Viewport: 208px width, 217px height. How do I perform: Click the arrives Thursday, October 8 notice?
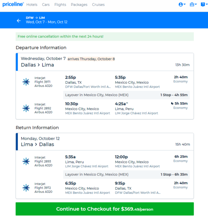[x=91, y=59]
